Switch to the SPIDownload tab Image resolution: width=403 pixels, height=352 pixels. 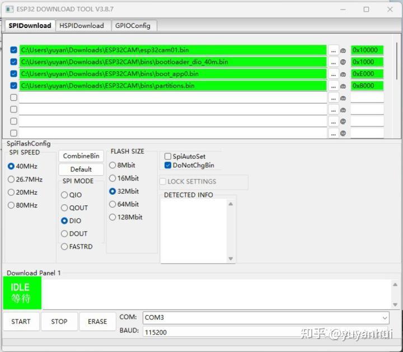pyautogui.click(x=30, y=26)
